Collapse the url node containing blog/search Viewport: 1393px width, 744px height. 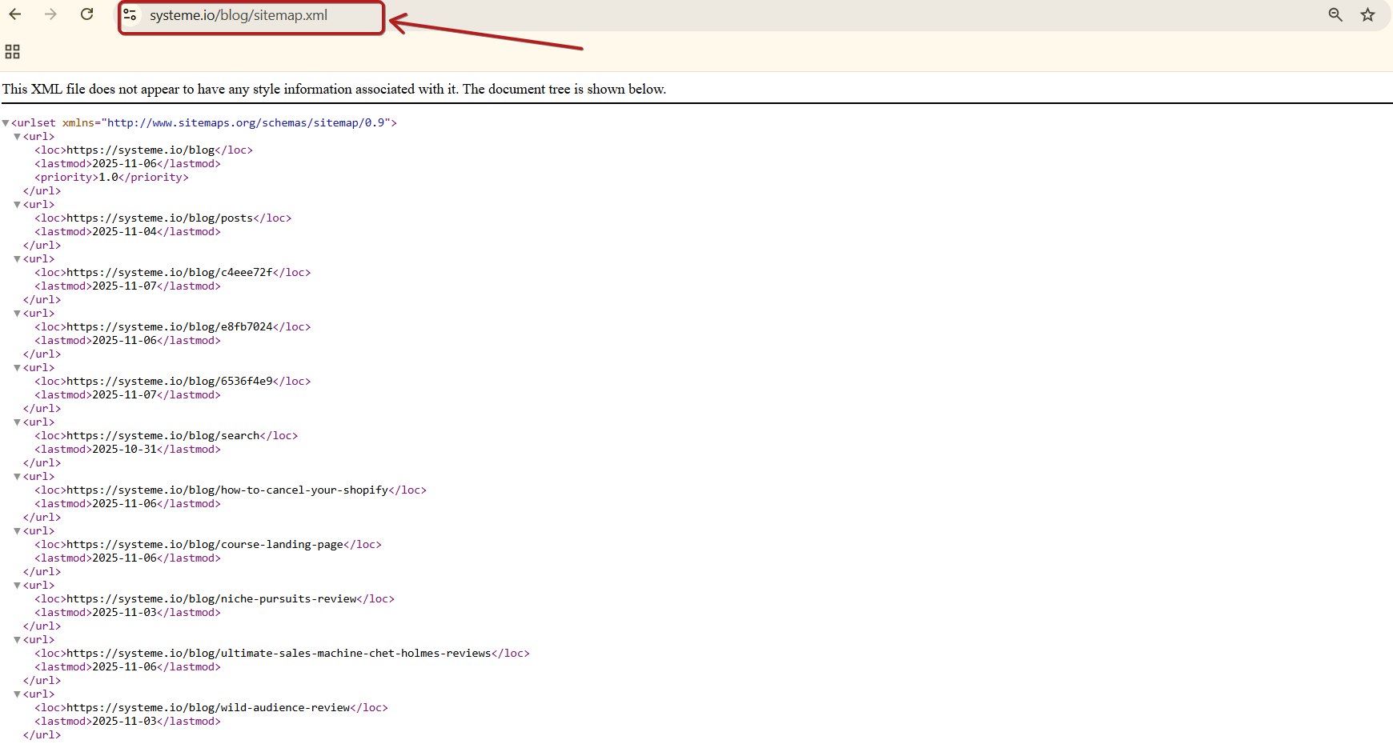pos(17,422)
